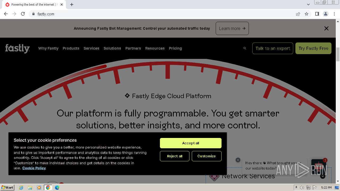
Task: Click the taskbar clock showing 5:22 PM
Action: (326, 188)
